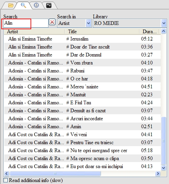This screenshot has height=184, width=169.
Task: Sort results by the Title column header
Action: (x=102, y=32)
